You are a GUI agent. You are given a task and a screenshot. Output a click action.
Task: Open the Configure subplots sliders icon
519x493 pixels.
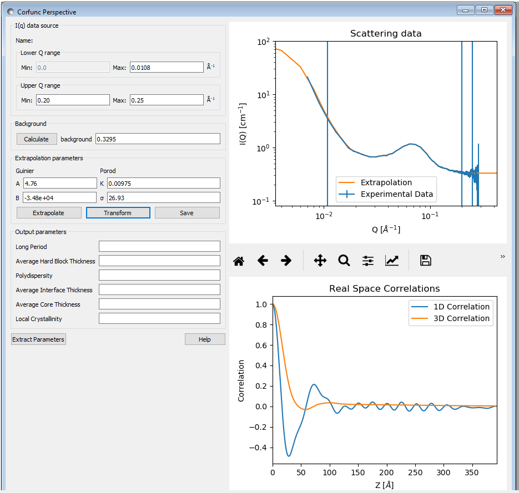[368, 261]
